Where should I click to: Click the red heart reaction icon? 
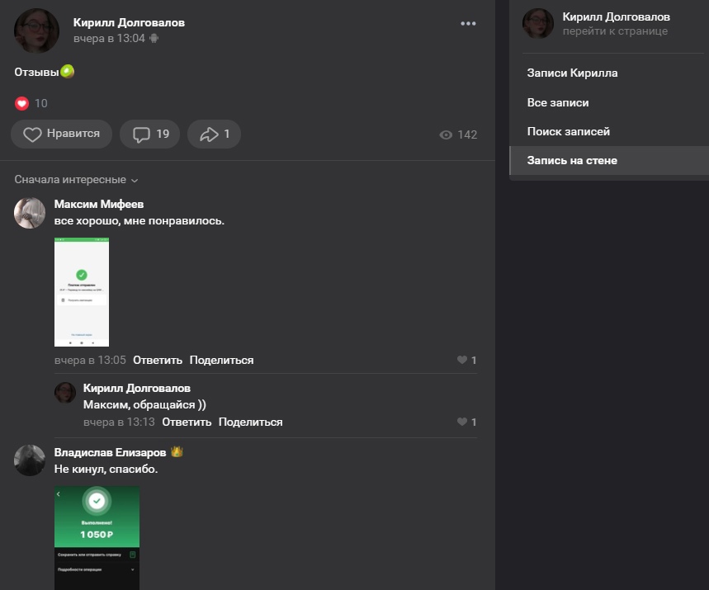(x=21, y=103)
